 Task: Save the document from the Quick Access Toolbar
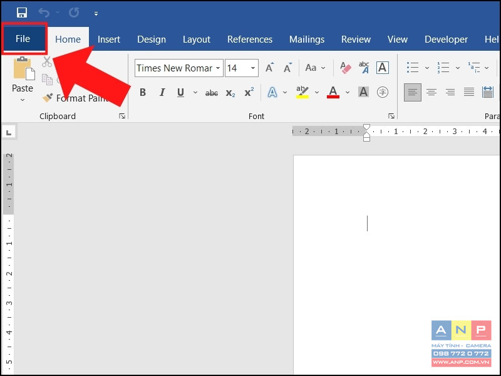pos(22,13)
